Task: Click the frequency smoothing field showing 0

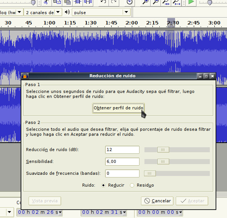Action: [122, 173]
